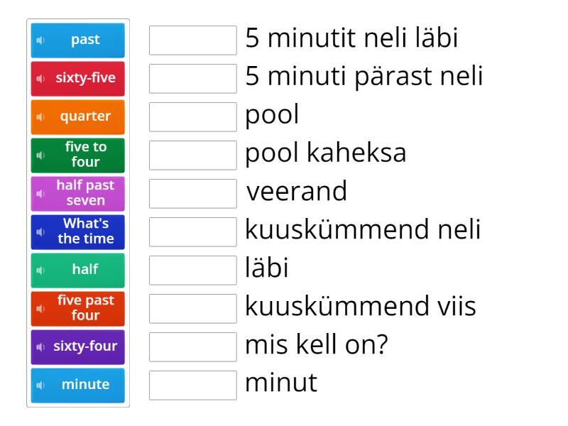Select the orange 'quarter' word tile
Screen dimensions: 568x426
[84, 117]
